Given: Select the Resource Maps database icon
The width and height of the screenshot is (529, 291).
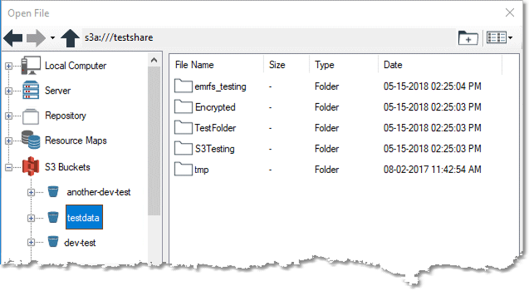Looking at the screenshot, I should [x=31, y=141].
